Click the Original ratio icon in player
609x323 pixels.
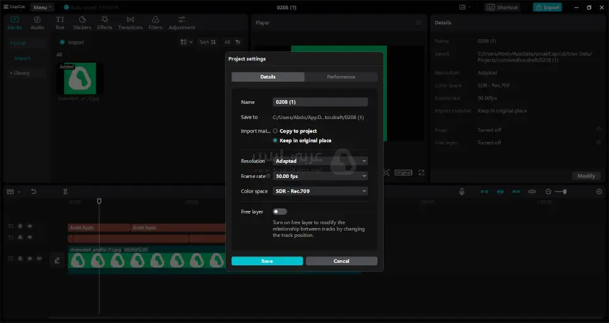[403, 172]
